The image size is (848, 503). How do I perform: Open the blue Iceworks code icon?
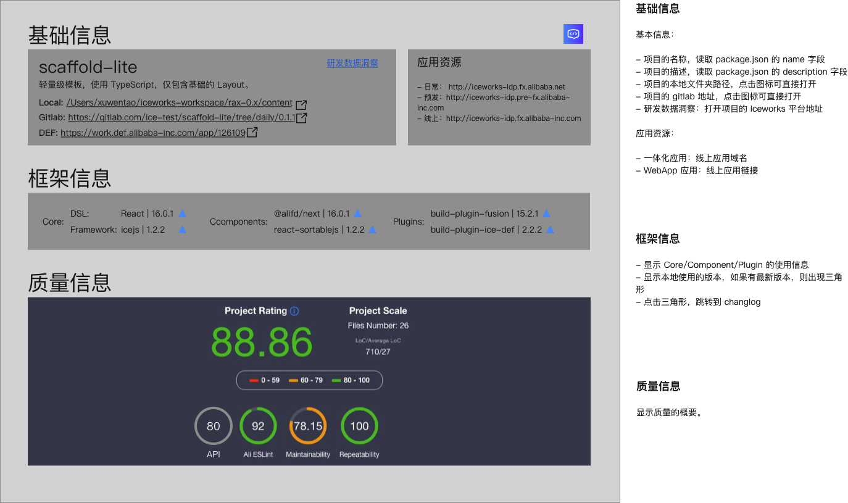pos(573,34)
